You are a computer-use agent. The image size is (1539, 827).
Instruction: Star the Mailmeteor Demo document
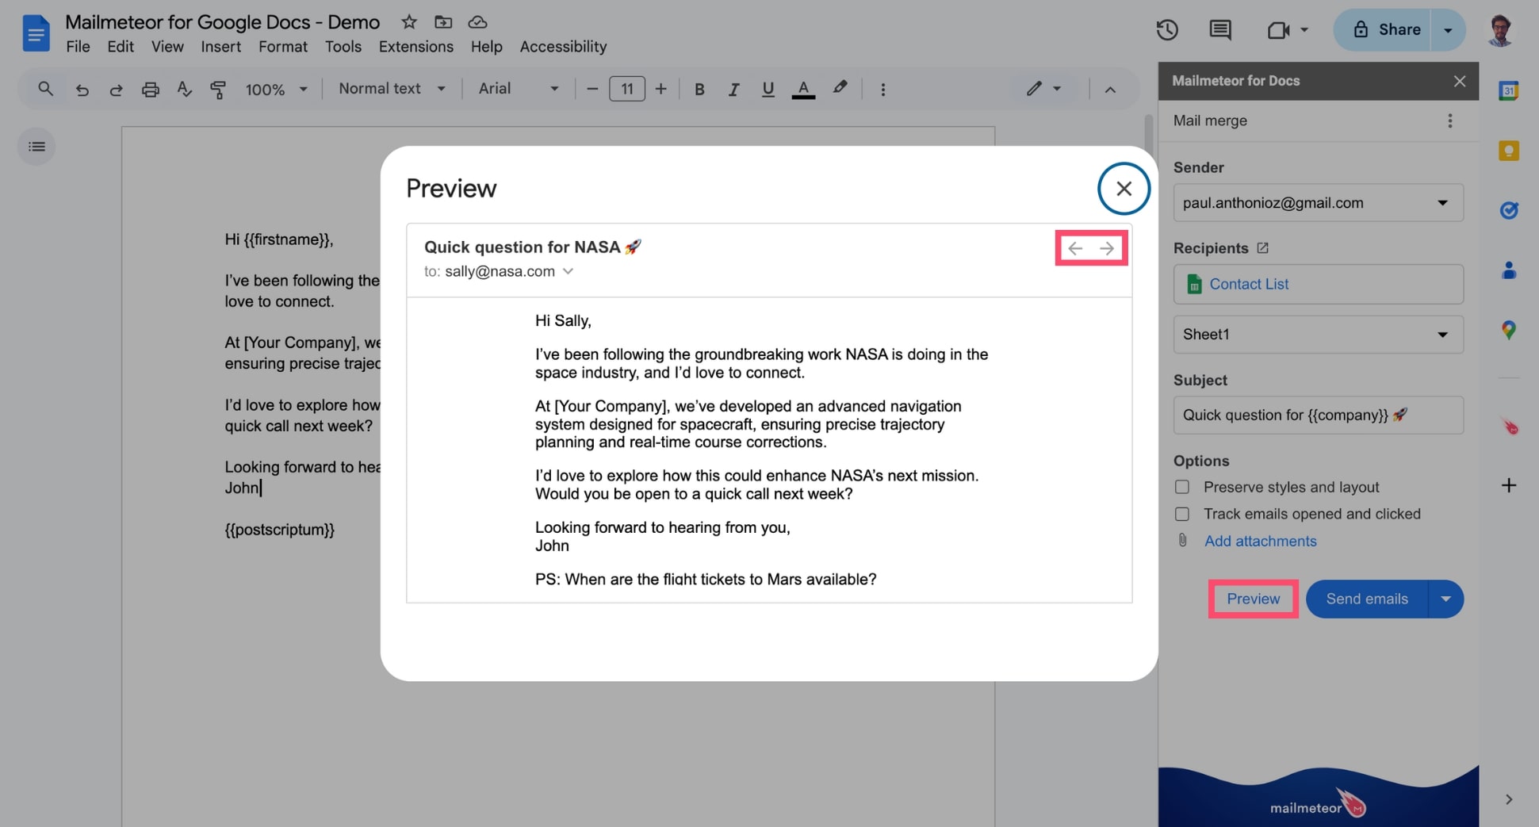409,22
